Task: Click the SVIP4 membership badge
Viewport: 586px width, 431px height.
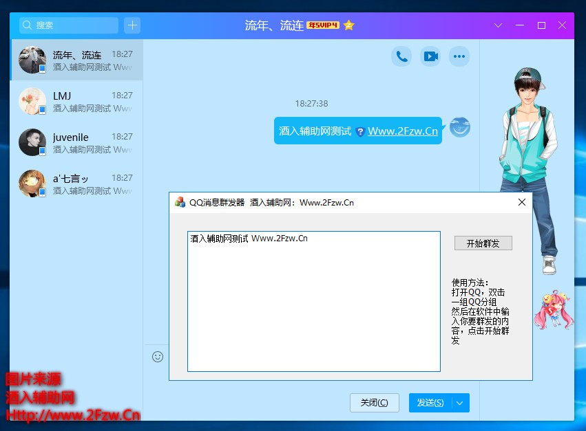Action: pyautogui.click(x=323, y=25)
